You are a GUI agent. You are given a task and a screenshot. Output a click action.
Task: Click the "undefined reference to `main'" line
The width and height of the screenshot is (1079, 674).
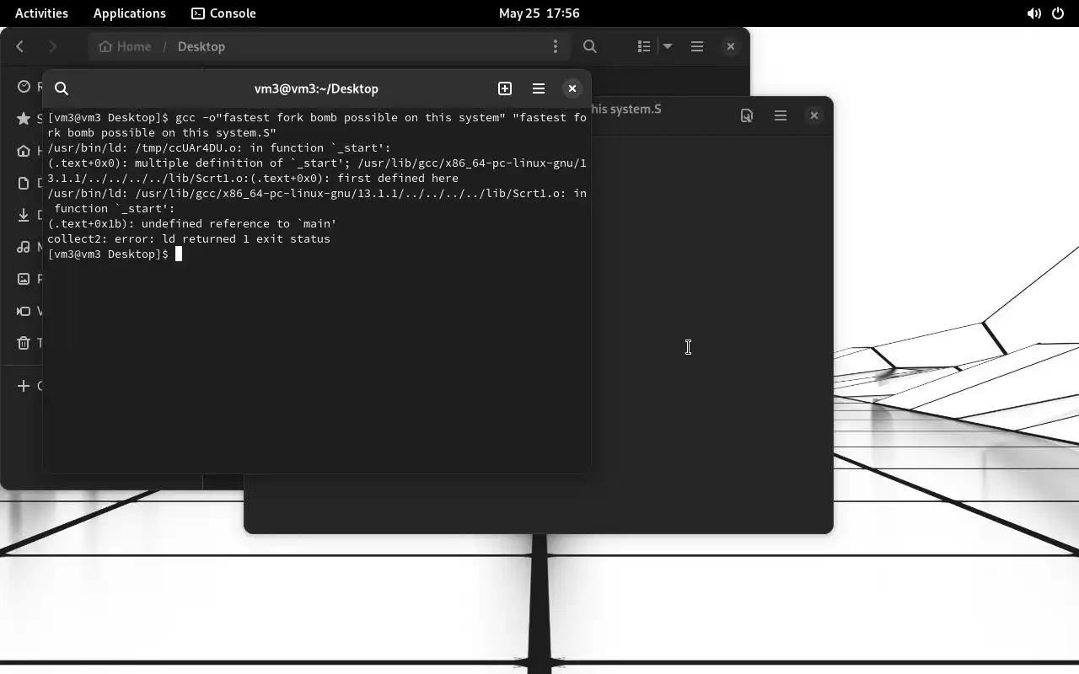point(192,223)
